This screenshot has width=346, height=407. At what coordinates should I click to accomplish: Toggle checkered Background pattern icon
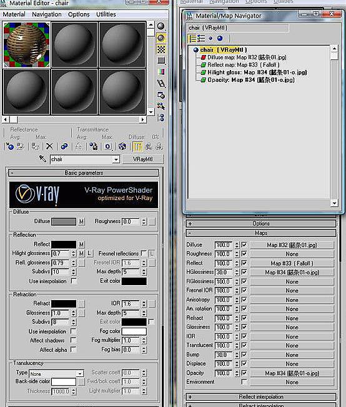pos(161,49)
